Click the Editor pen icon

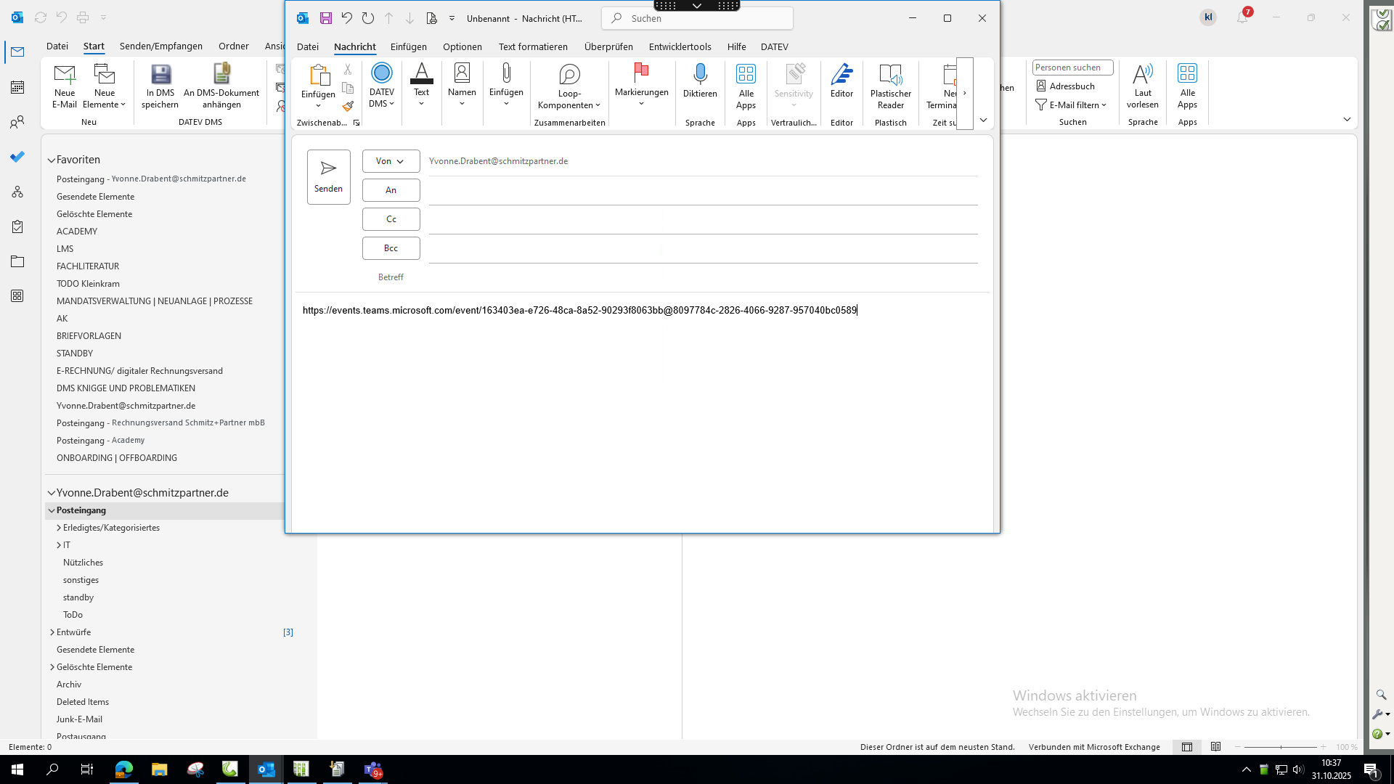point(841,74)
